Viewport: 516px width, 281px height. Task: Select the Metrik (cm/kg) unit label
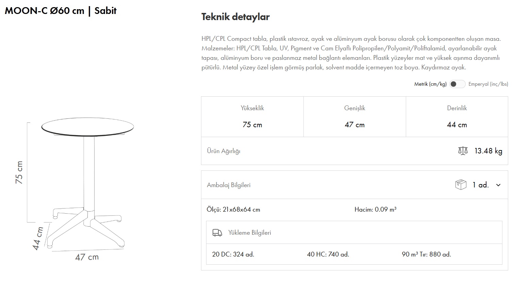coord(430,84)
